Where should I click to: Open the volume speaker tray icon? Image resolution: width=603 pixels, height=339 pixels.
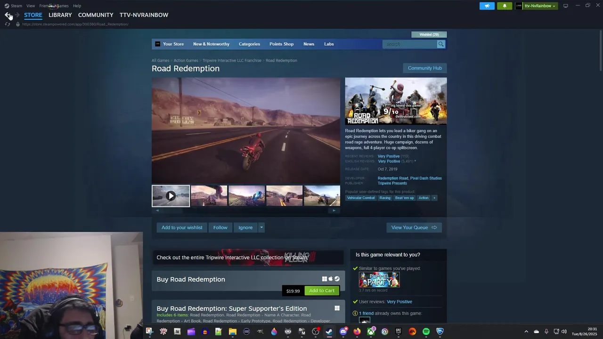click(x=564, y=331)
